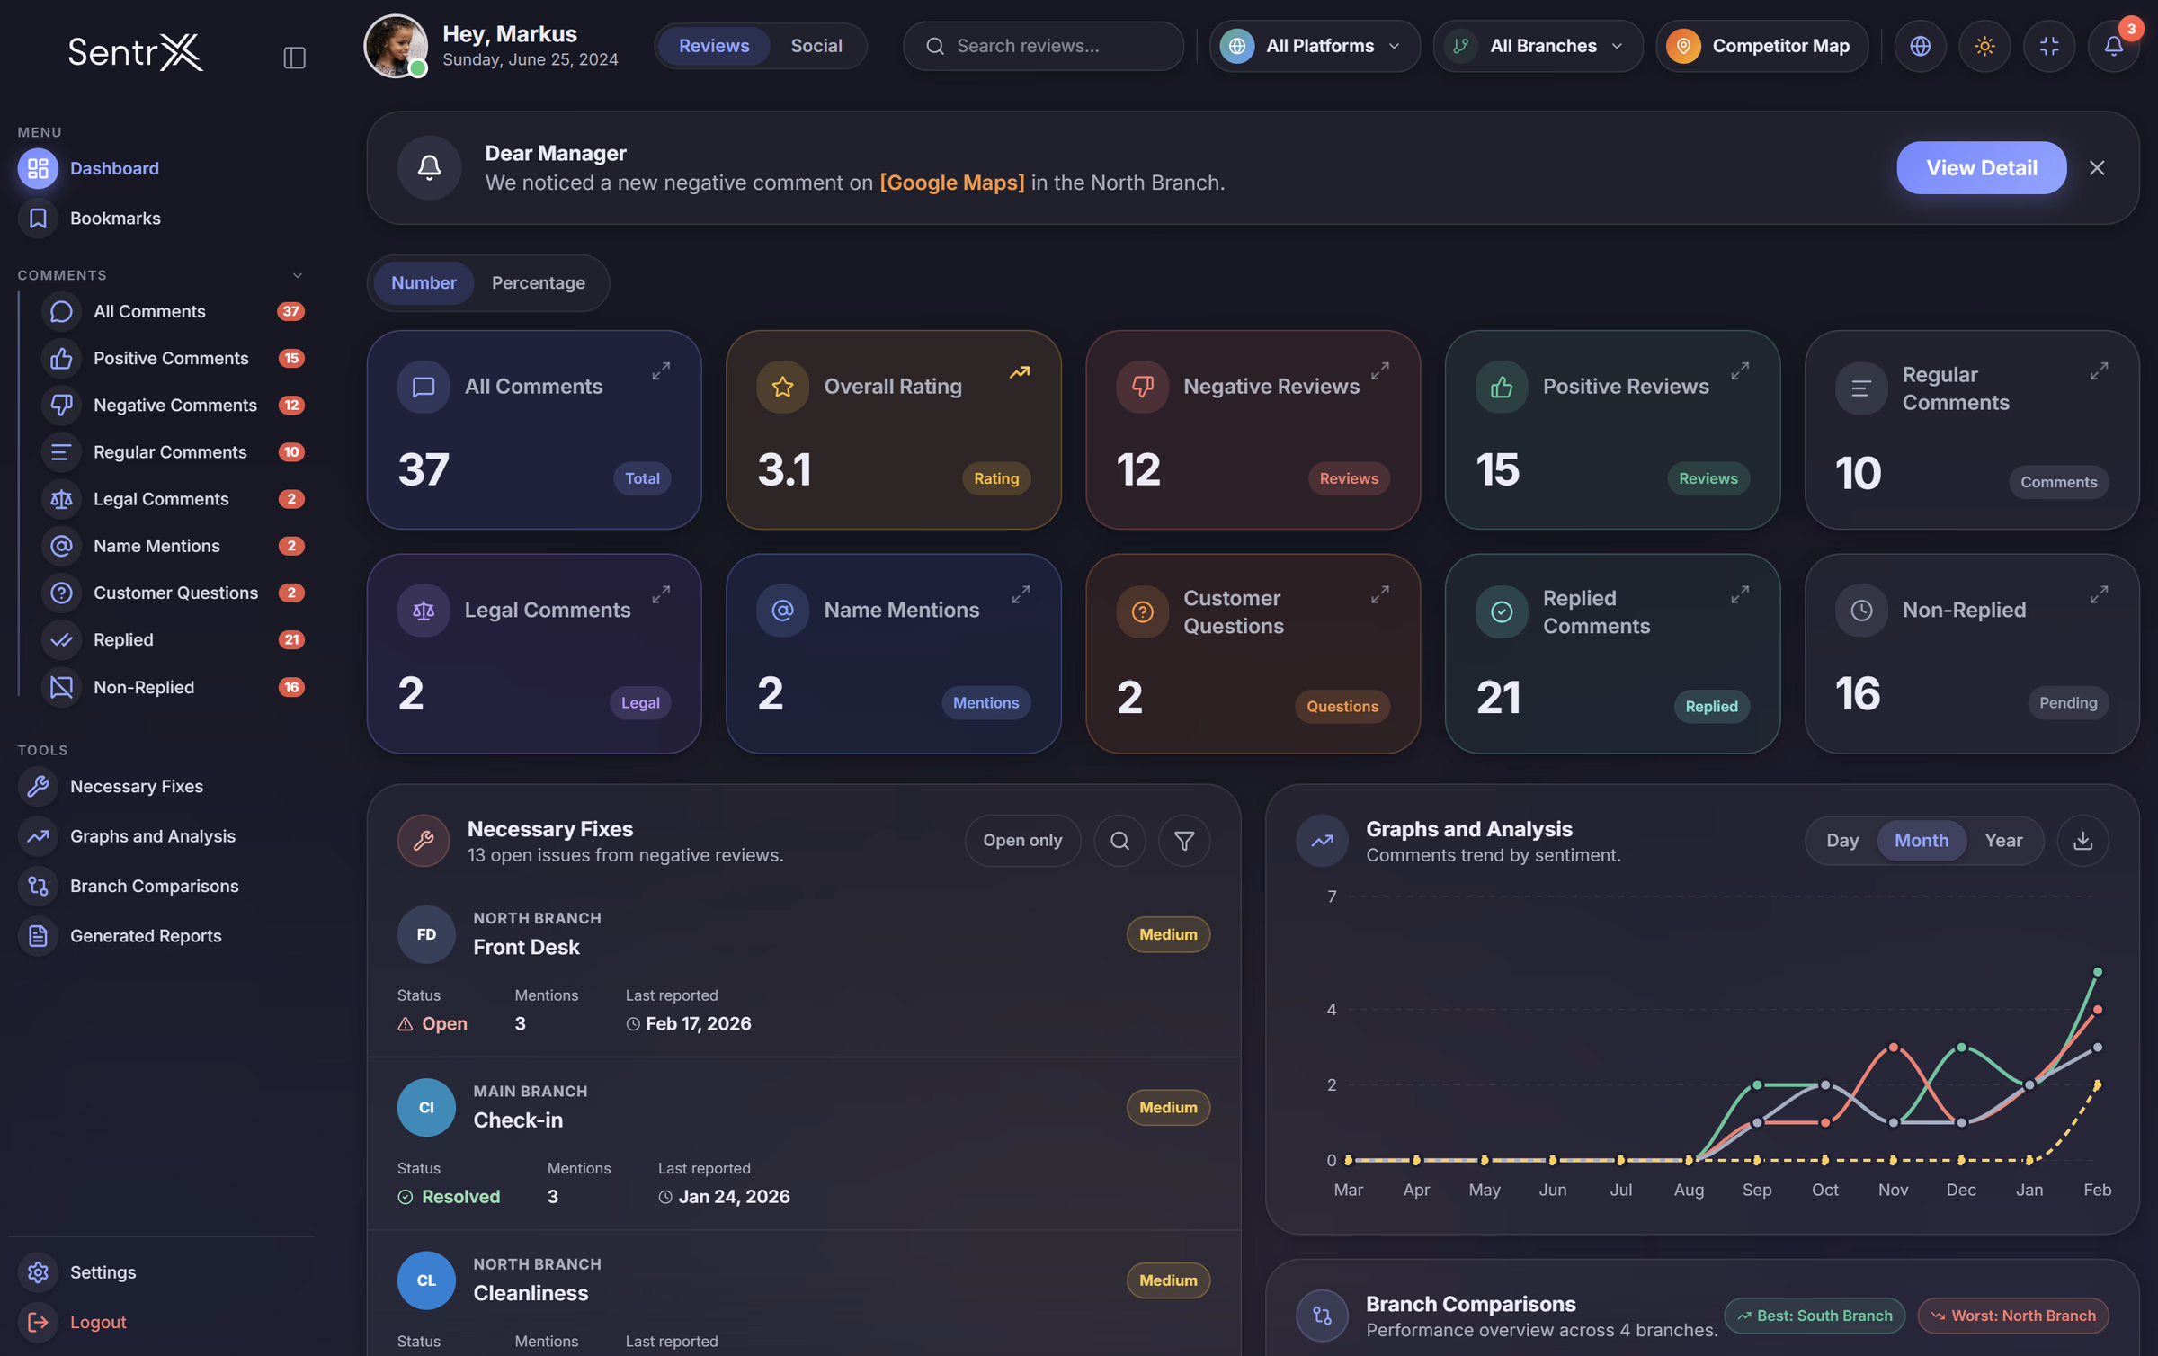Expand the All Comments card
Screen dimensions: 2158x1356
coord(661,370)
